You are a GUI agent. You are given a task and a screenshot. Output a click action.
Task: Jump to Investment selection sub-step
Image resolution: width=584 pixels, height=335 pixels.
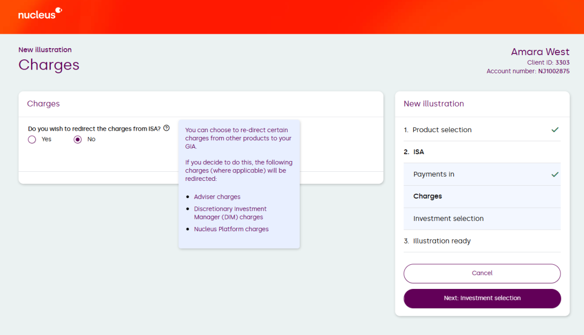448,219
